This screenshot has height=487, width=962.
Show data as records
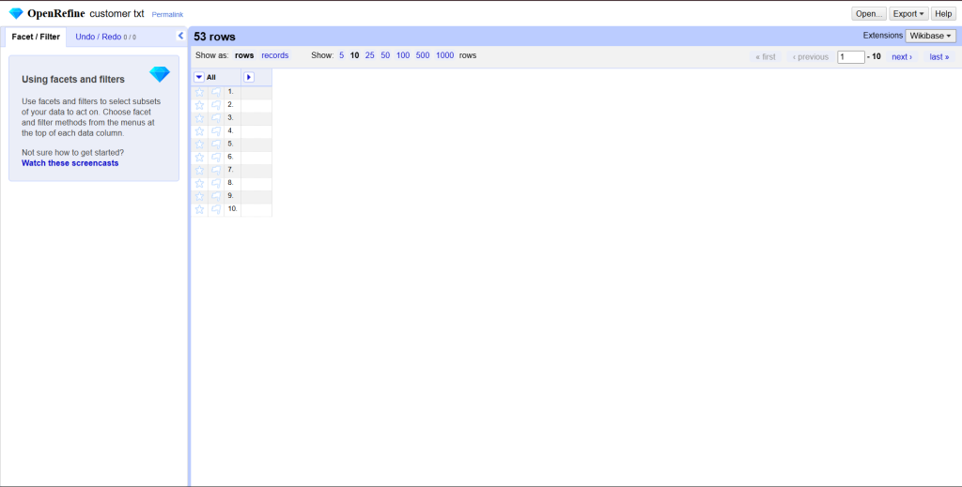[274, 55]
